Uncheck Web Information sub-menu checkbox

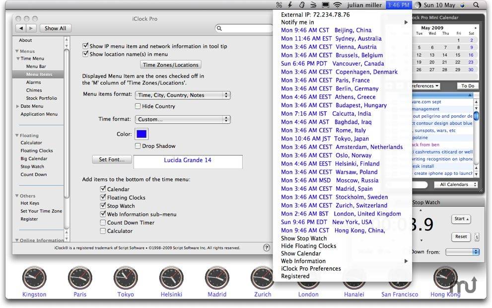103,214
